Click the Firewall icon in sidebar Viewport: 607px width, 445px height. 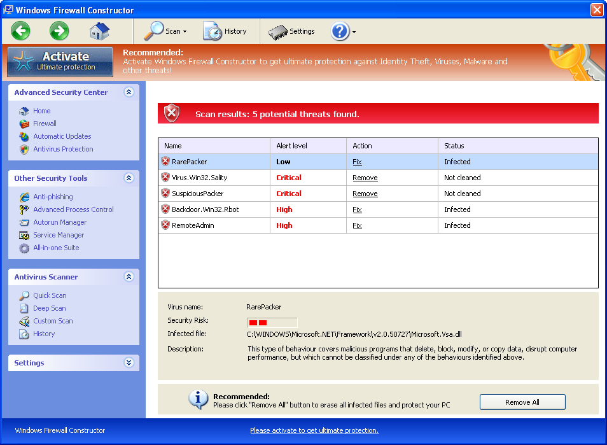click(x=24, y=124)
